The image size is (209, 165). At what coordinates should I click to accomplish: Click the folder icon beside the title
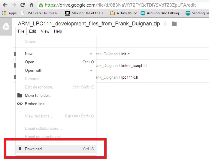174,24
